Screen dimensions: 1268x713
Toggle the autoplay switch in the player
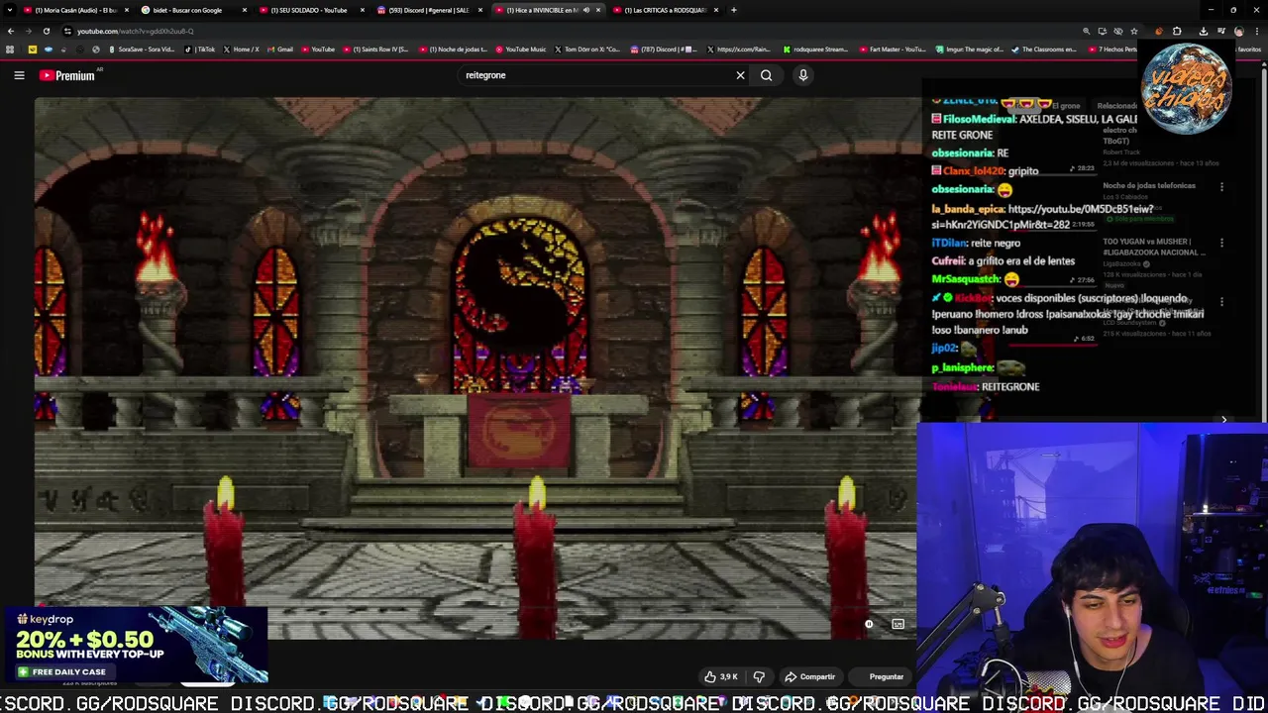point(869,625)
